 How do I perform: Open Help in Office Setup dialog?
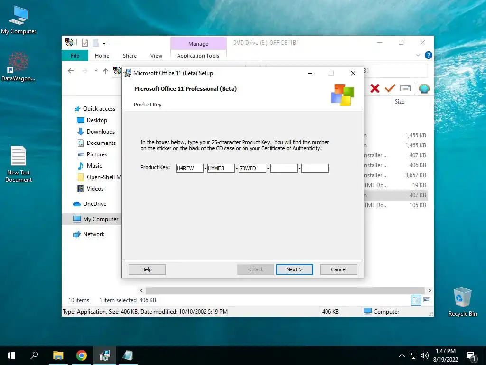coord(147,269)
